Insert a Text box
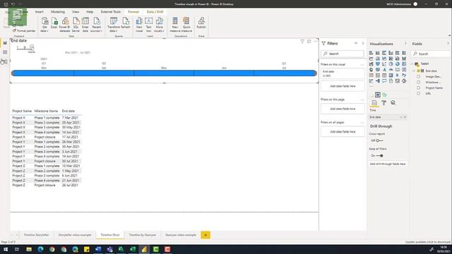The height and width of the screenshot is (254, 452). pyautogui.click(x=149, y=25)
